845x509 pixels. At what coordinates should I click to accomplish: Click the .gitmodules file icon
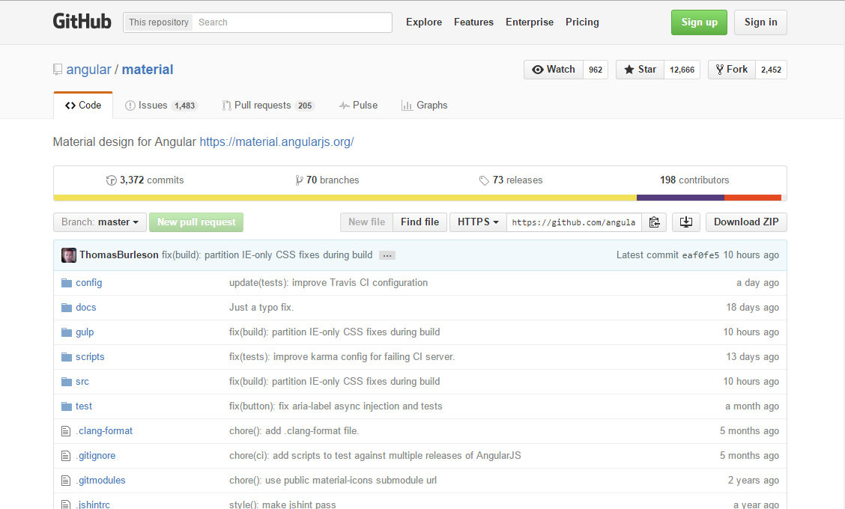(66, 481)
